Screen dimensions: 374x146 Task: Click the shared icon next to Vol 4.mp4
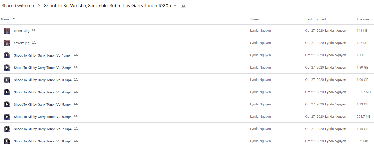tap(76, 92)
